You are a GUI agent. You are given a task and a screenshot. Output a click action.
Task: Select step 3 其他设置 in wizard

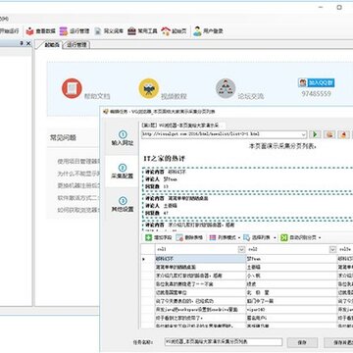pos(123,205)
